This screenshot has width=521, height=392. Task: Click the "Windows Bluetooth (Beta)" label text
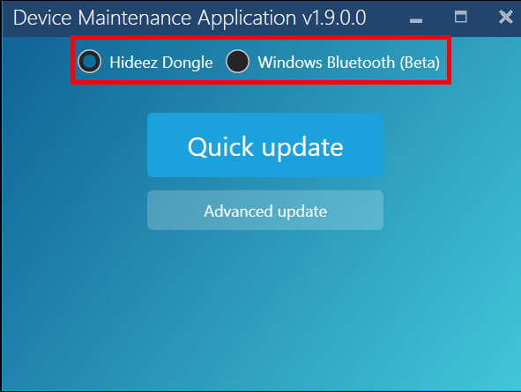click(349, 63)
